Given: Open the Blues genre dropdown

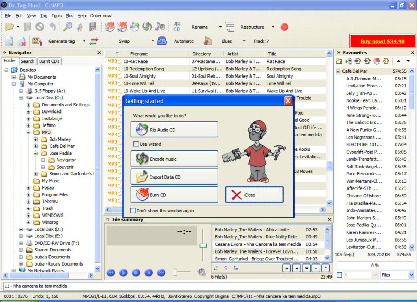Looking at the screenshot, I should pos(244,41).
